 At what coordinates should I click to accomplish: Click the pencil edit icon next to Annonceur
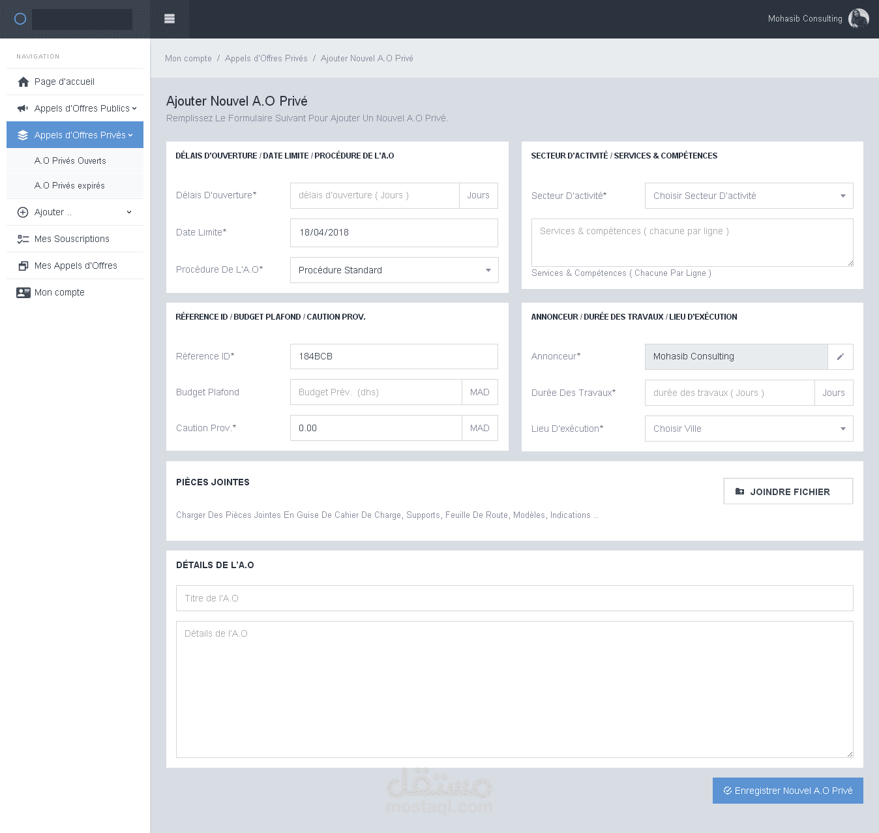841,357
